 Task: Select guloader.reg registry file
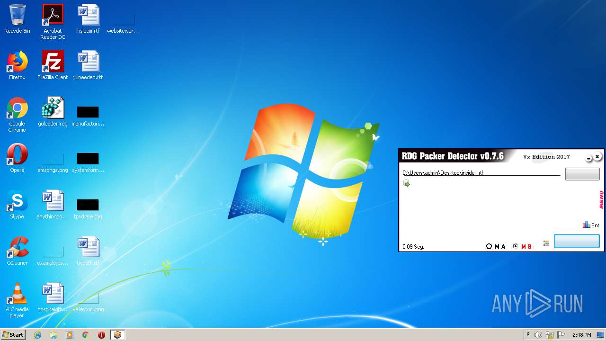(53, 112)
